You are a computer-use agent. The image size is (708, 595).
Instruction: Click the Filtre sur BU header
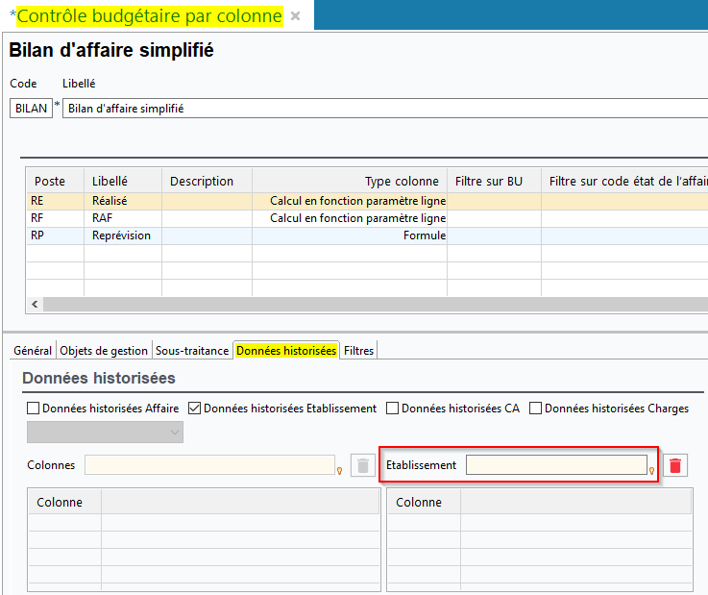[x=495, y=181]
